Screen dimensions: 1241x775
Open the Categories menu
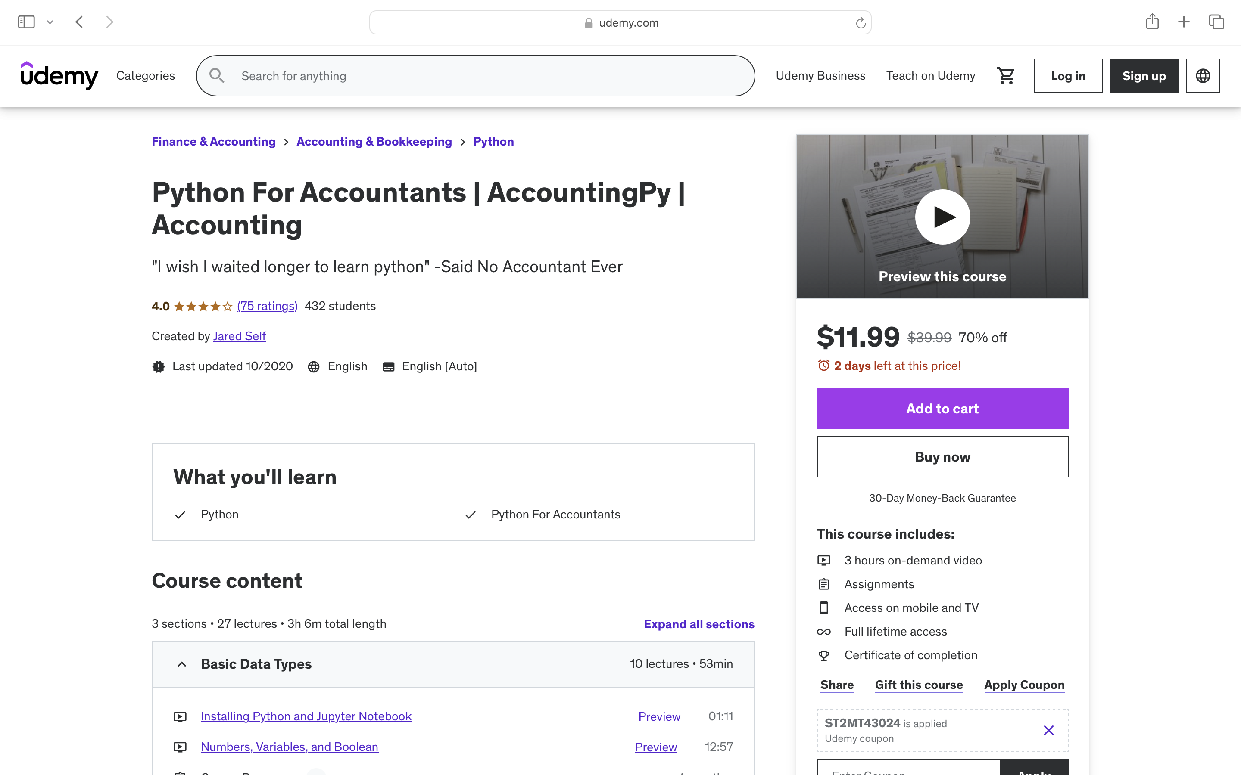pos(146,76)
